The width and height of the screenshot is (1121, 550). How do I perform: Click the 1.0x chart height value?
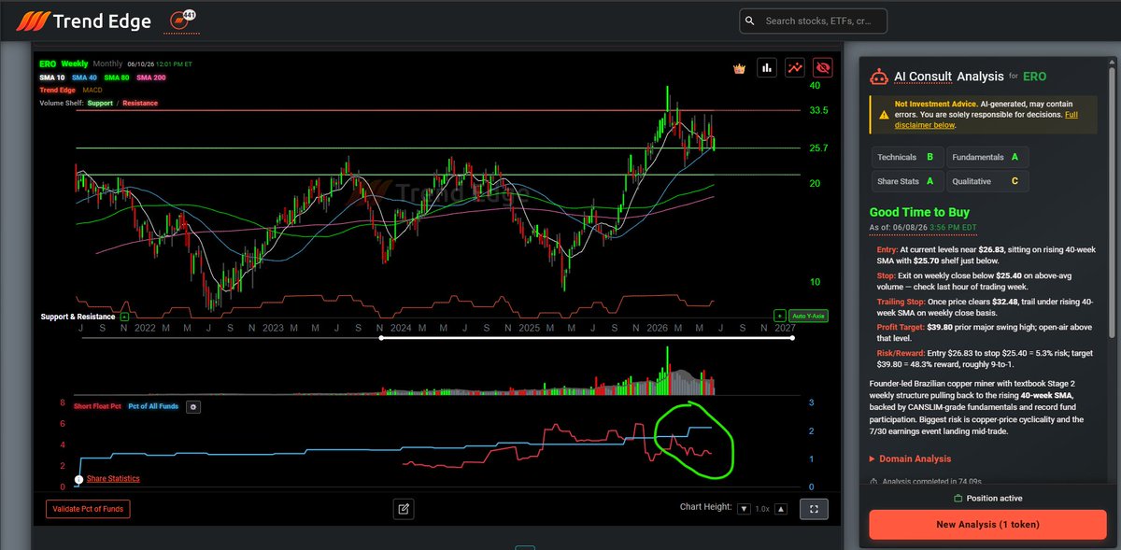click(x=762, y=509)
